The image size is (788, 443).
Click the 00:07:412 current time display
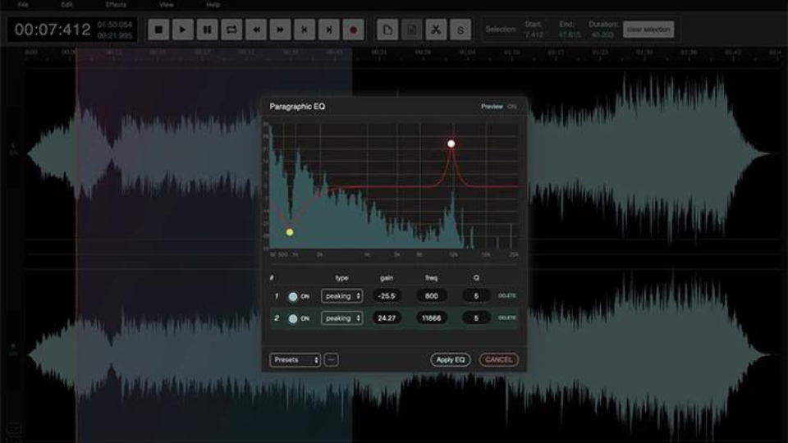pyautogui.click(x=53, y=30)
